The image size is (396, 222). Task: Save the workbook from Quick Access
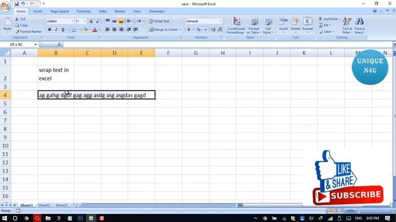click(17, 4)
